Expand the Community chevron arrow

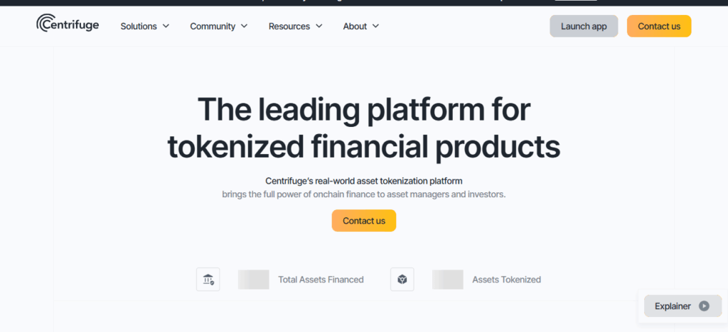coord(245,26)
